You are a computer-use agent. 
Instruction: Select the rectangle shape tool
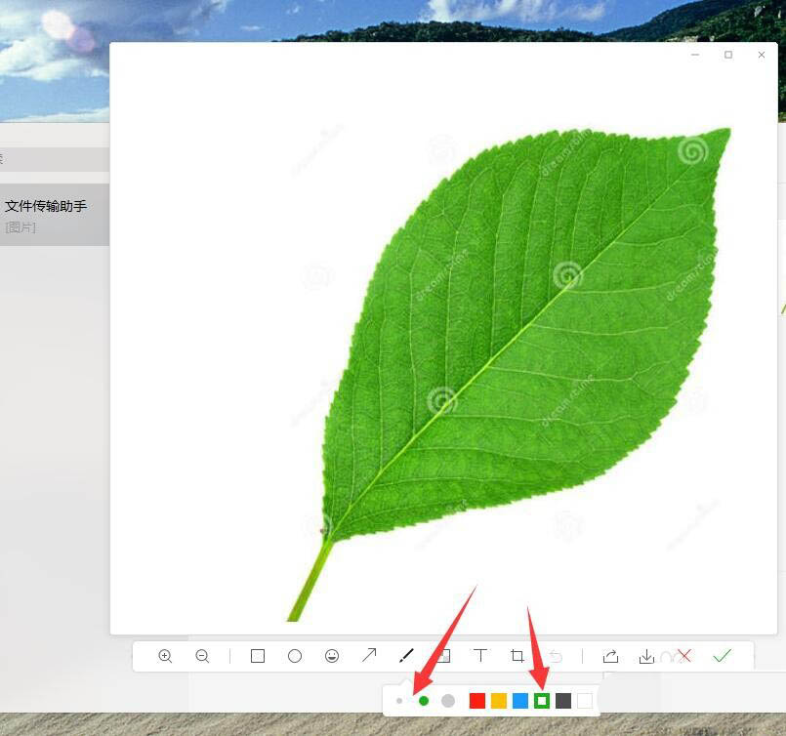point(258,656)
